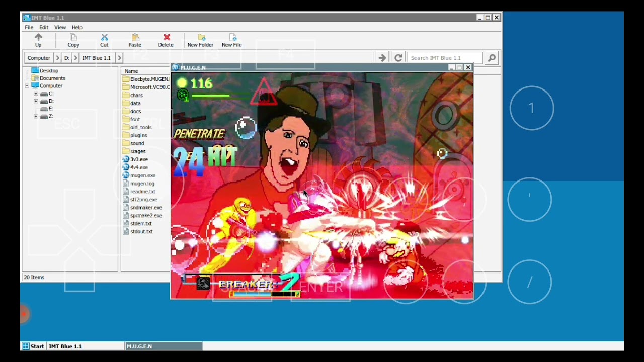644x362 pixels.
Task: Select readme.txt in the file list
Action: point(139,192)
